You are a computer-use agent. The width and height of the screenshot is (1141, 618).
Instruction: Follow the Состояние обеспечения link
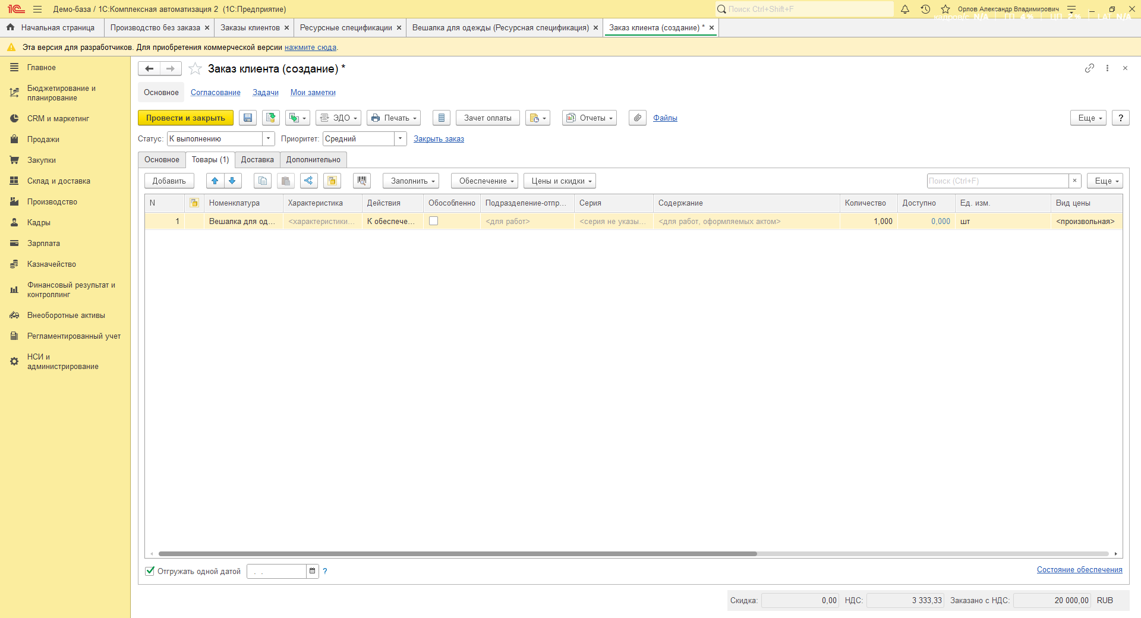pos(1079,569)
